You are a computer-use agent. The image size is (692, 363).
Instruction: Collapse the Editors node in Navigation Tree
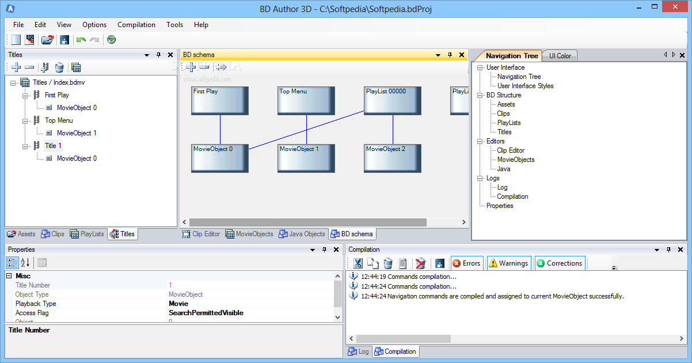tap(481, 141)
